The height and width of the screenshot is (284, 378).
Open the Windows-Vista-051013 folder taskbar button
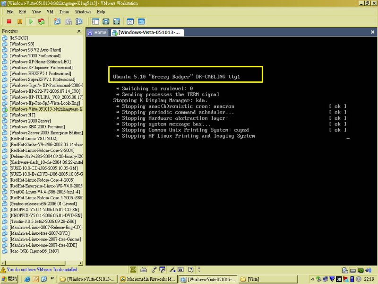88,279
